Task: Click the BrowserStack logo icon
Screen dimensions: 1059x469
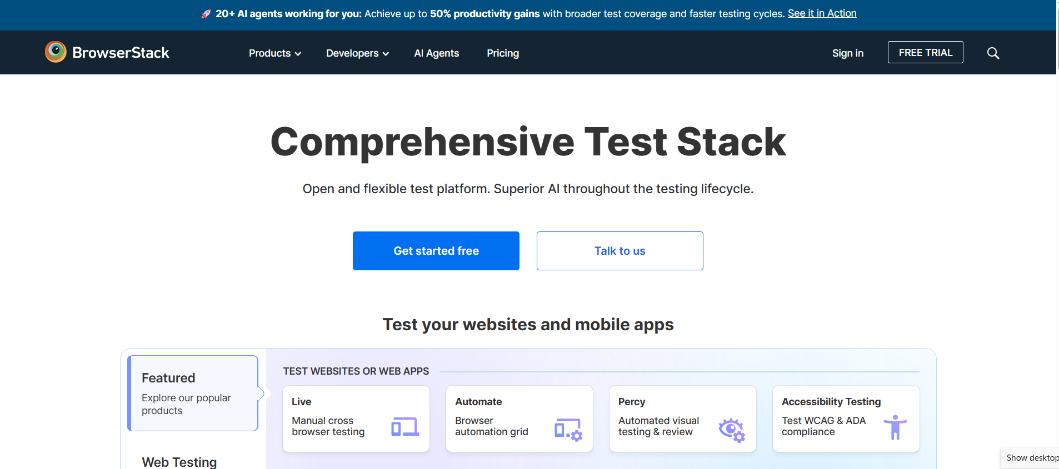Action: click(x=56, y=52)
